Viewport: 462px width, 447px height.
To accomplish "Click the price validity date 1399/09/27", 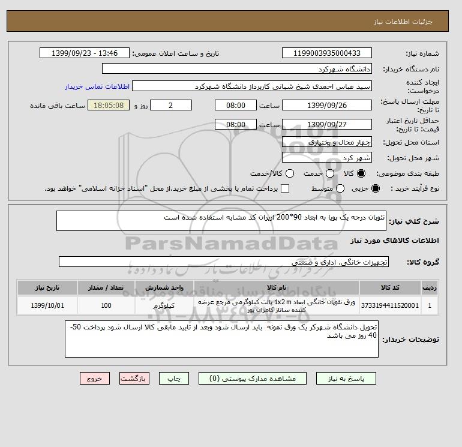I will (327, 124).
